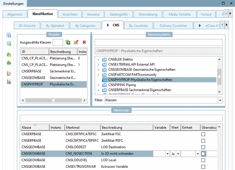Click the bottom sidebar document export icon

(9, 82)
